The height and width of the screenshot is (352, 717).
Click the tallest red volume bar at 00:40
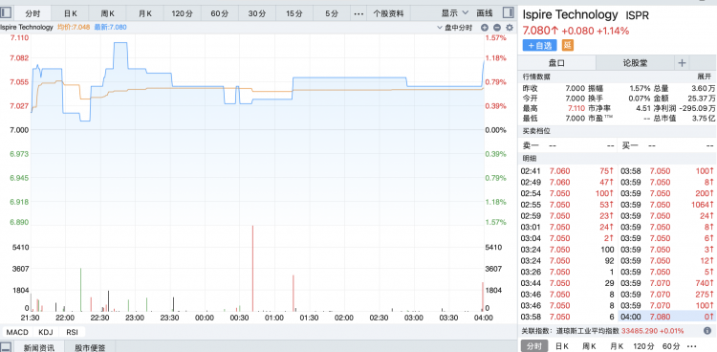click(x=252, y=268)
